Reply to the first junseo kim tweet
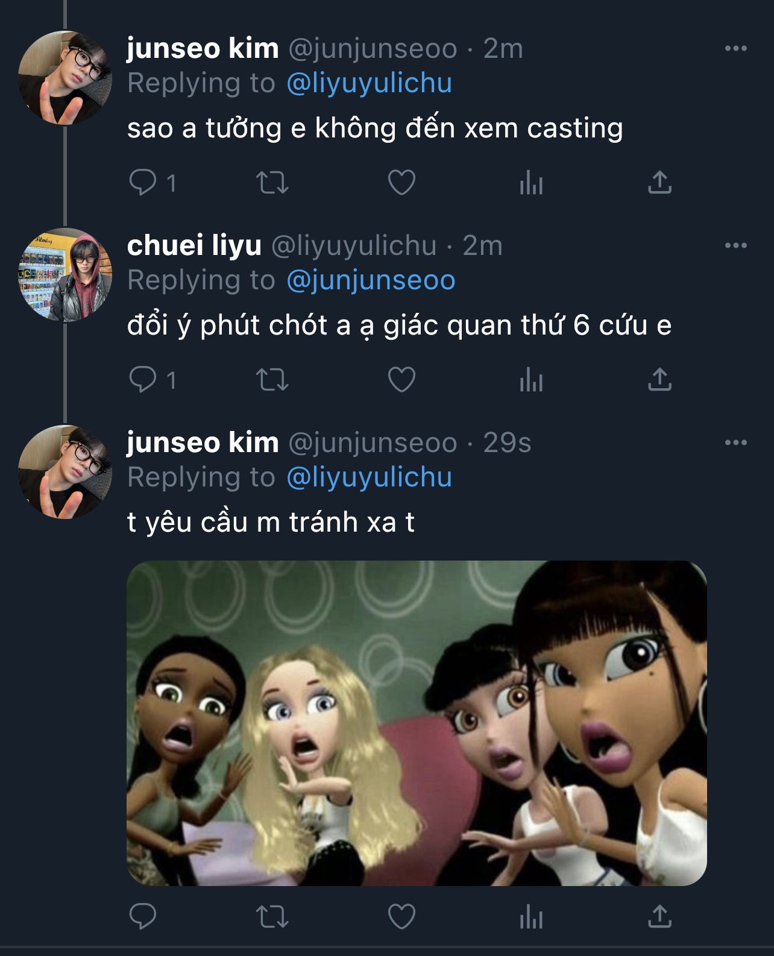The image size is (774, 956). [x=143, y=182]
